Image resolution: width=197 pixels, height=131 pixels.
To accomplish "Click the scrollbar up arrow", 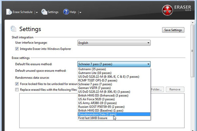I will (193, 23).
